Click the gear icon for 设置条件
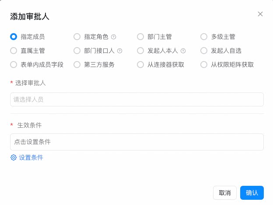 click(x=14, y=157)
